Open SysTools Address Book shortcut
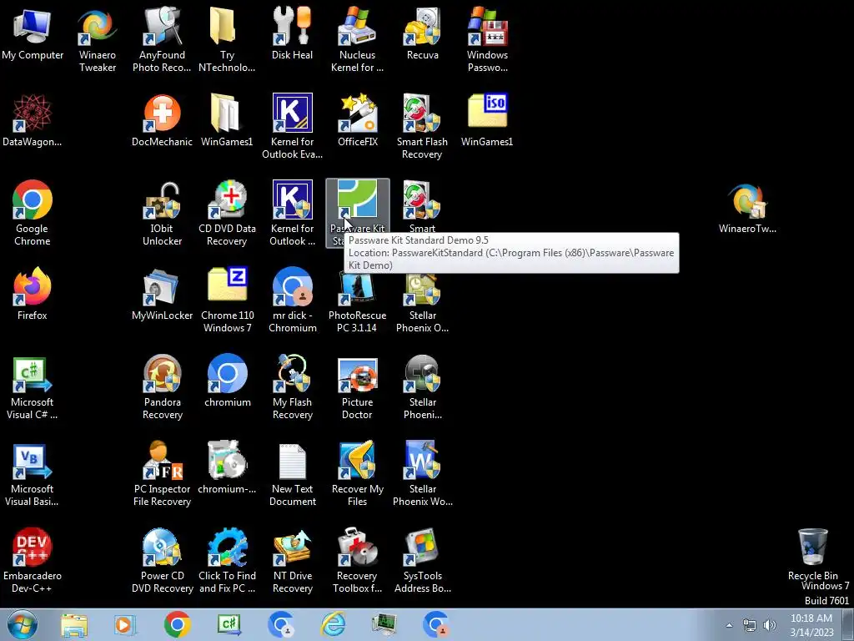Screen dimensions: 854x641 (x=422, y=560)
